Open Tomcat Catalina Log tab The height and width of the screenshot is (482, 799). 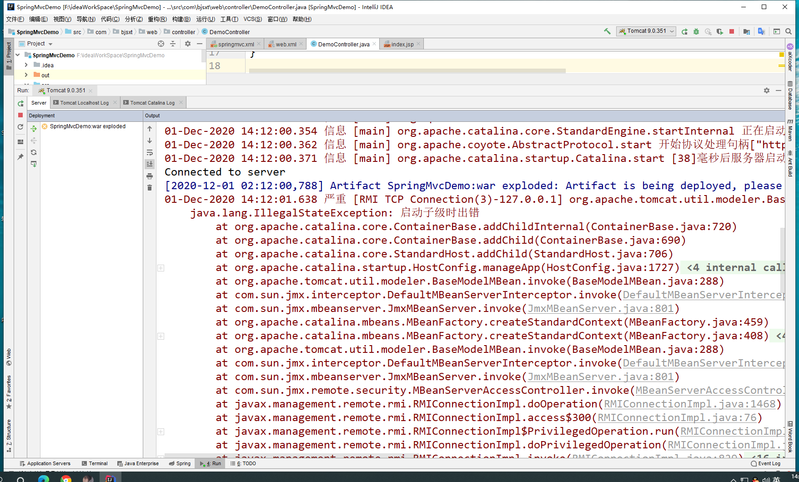pyautogui.click(x=152, y=103)
